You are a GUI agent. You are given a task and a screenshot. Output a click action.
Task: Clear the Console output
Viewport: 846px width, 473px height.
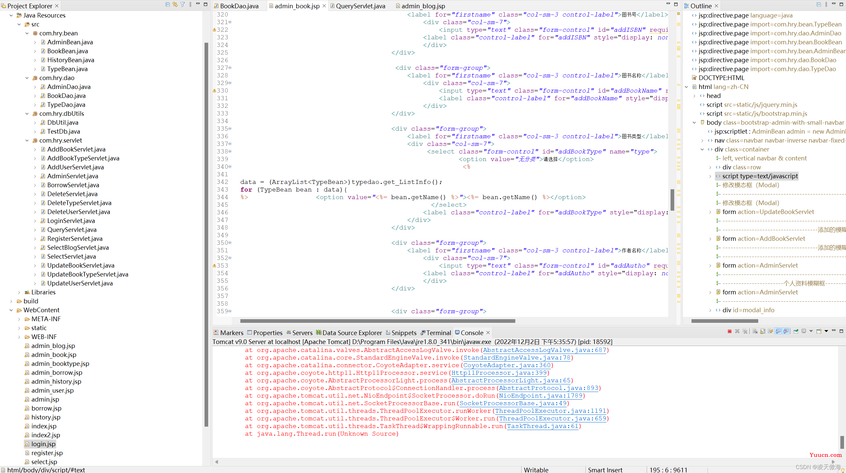pos(755,331)
